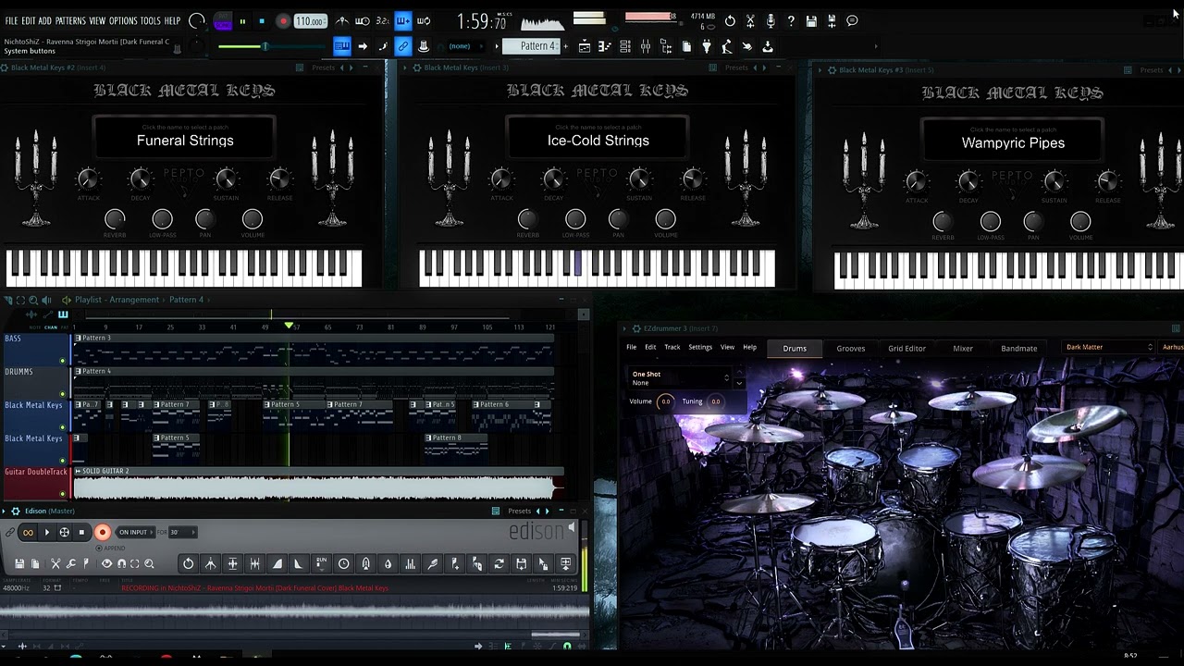
Task: Toggle the link snap button in toolbar
Action: click(x=401, y=46)
